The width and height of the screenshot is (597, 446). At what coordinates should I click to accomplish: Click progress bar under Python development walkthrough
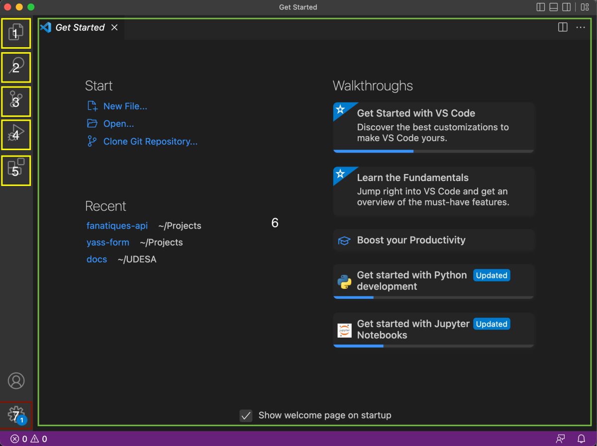(434, 297)
